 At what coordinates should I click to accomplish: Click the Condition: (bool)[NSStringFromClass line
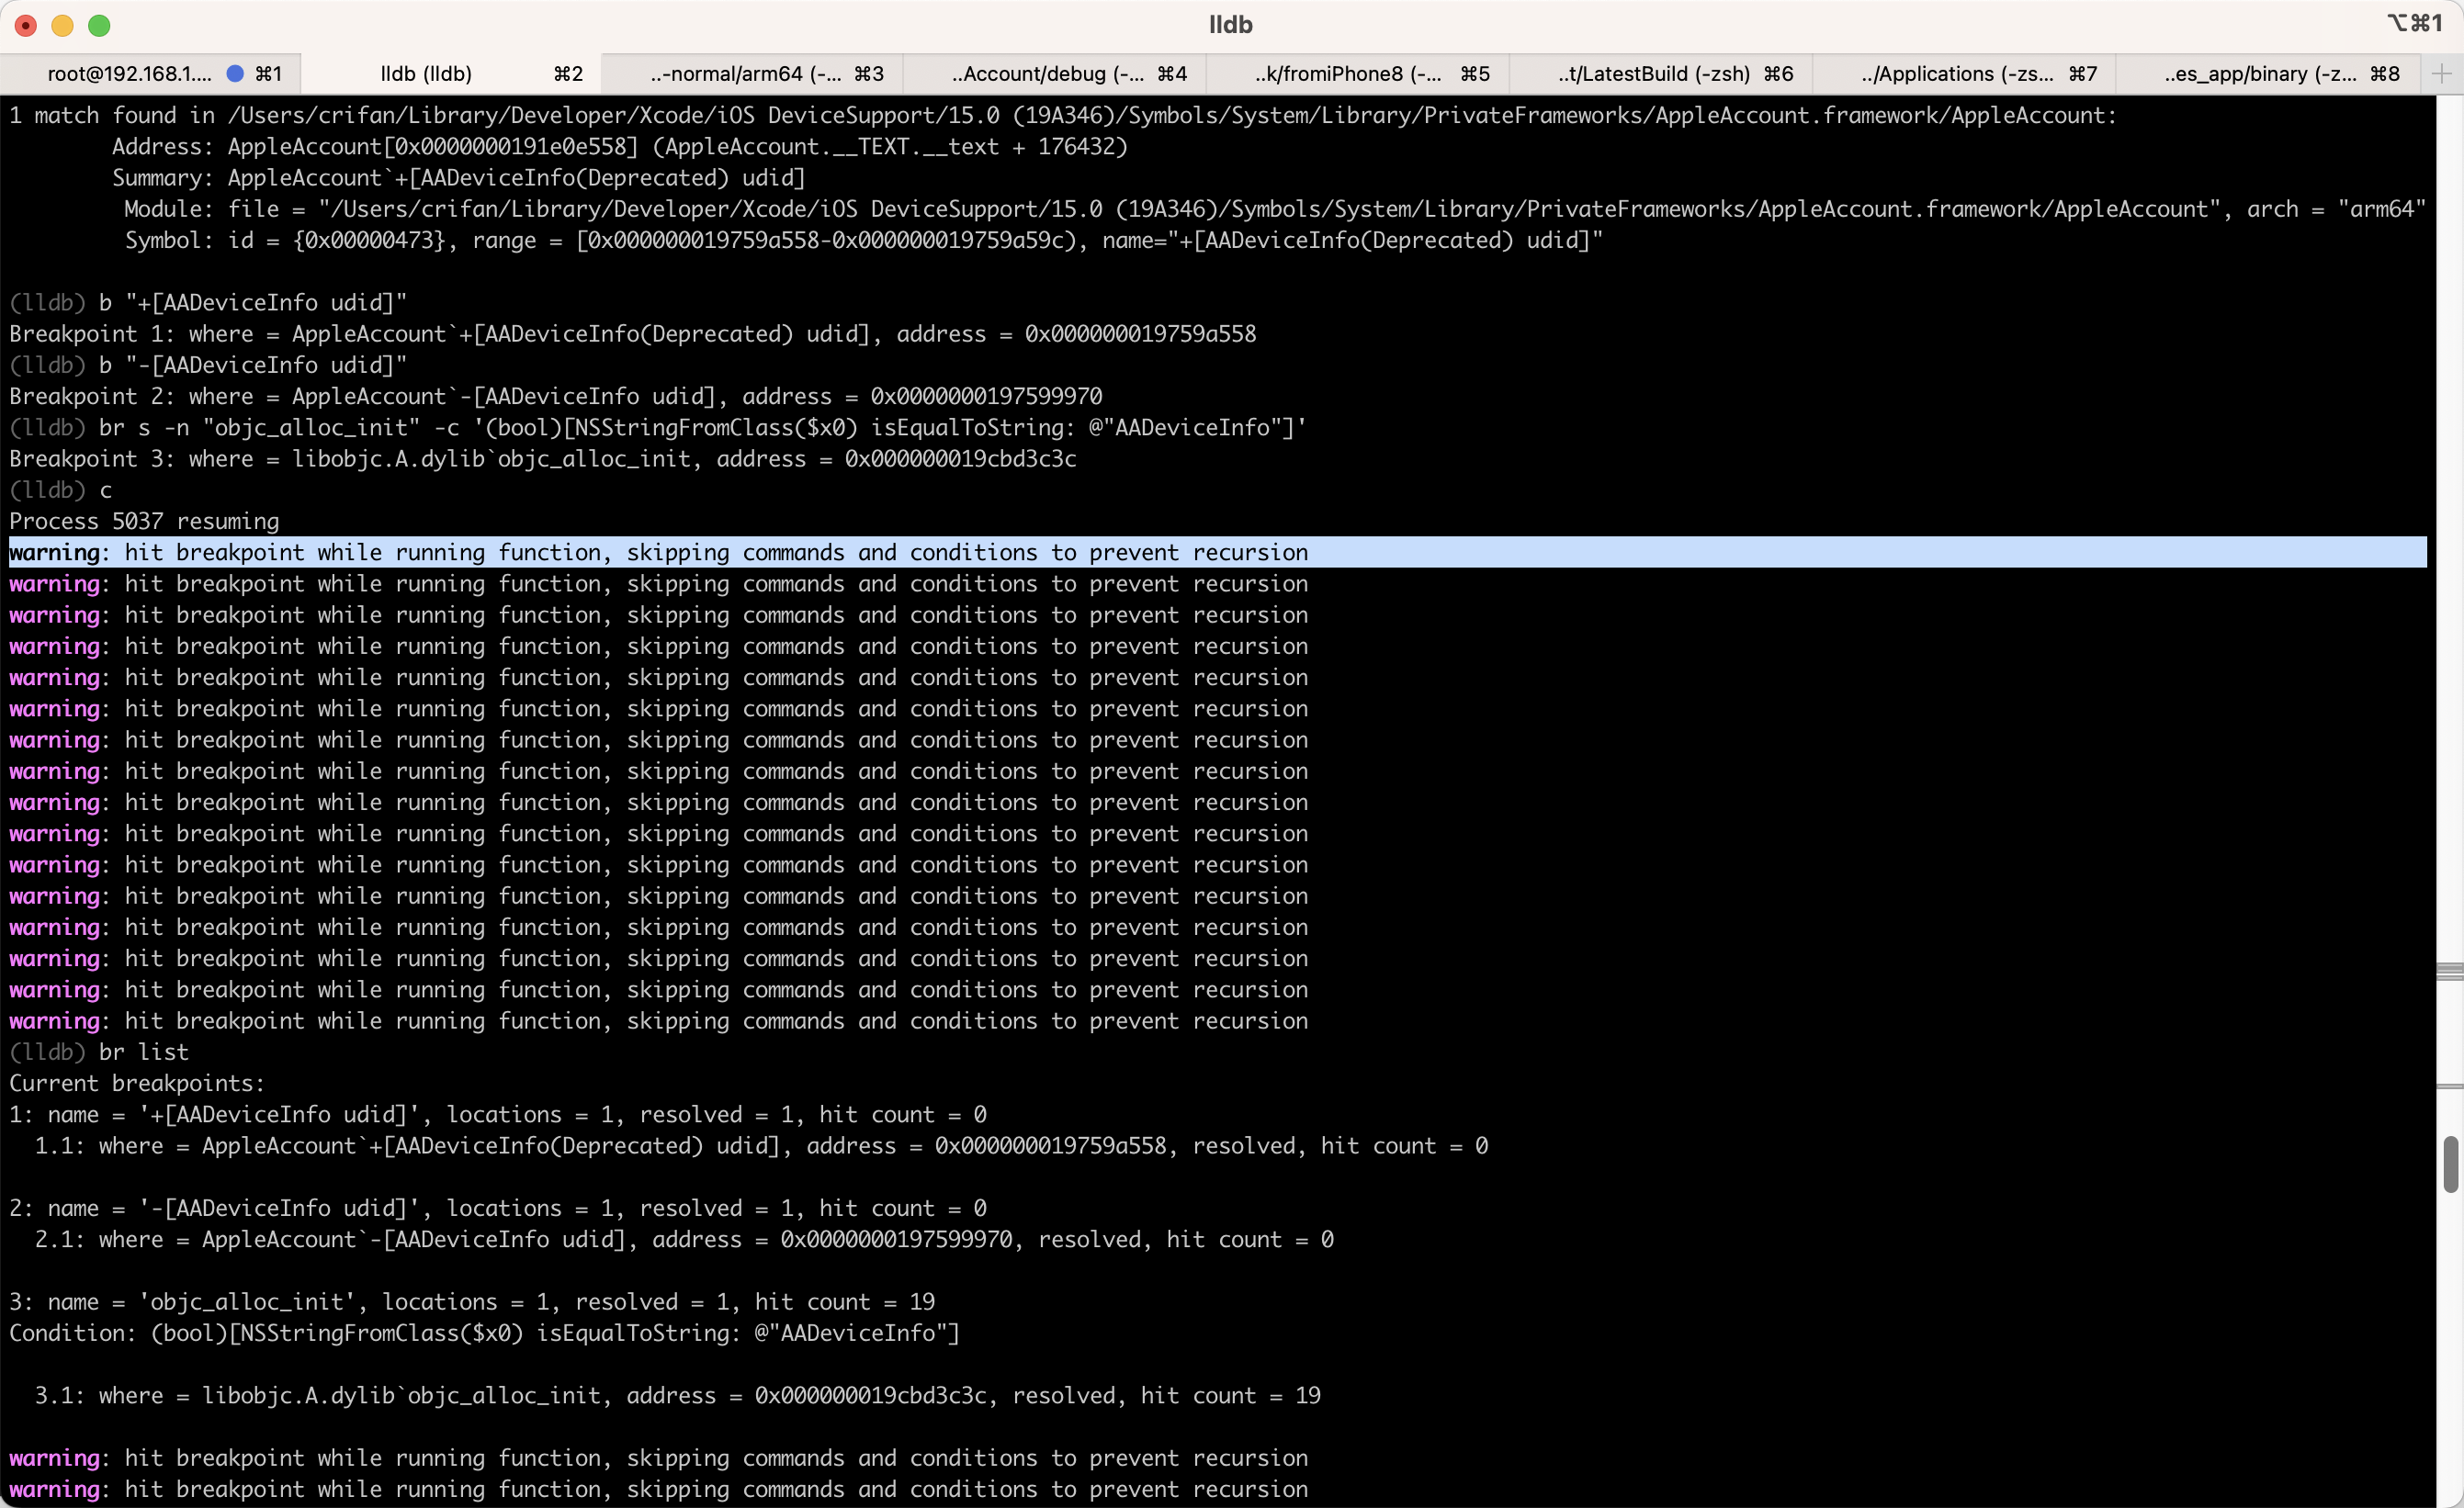pos(484,1334)
